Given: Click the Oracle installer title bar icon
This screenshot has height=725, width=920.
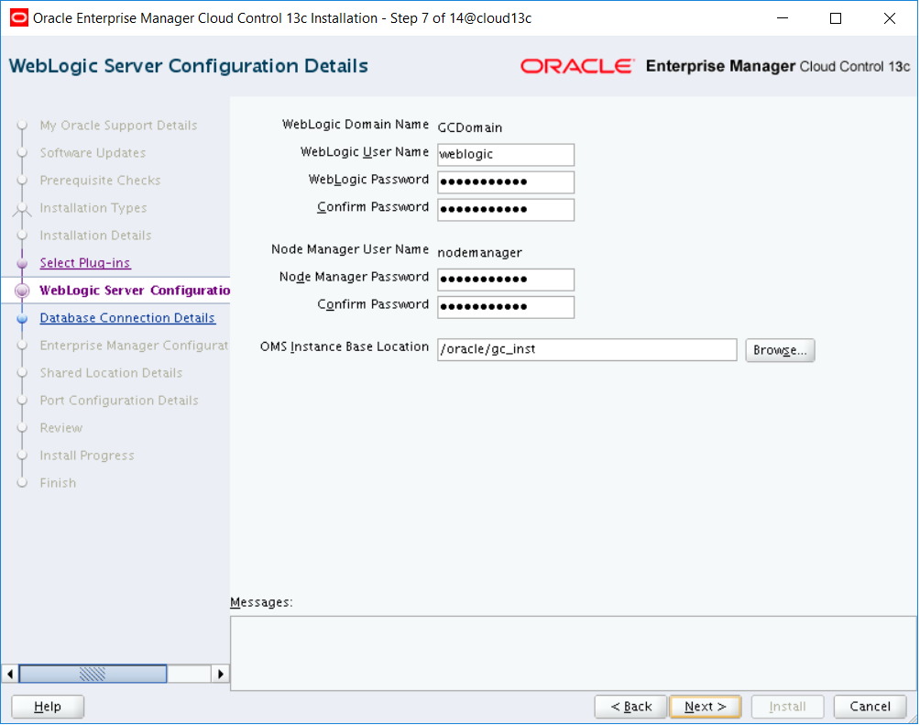Looking at the screenshot, I should point(18,18).
